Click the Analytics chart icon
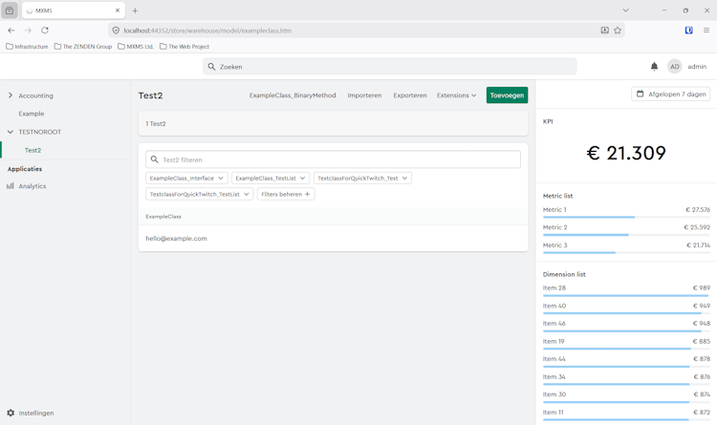Viewport: 717px width, 425px height. (x=11, y=186)
